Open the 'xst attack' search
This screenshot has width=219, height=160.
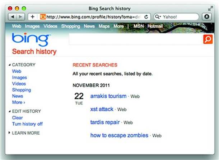coord(102,109)
